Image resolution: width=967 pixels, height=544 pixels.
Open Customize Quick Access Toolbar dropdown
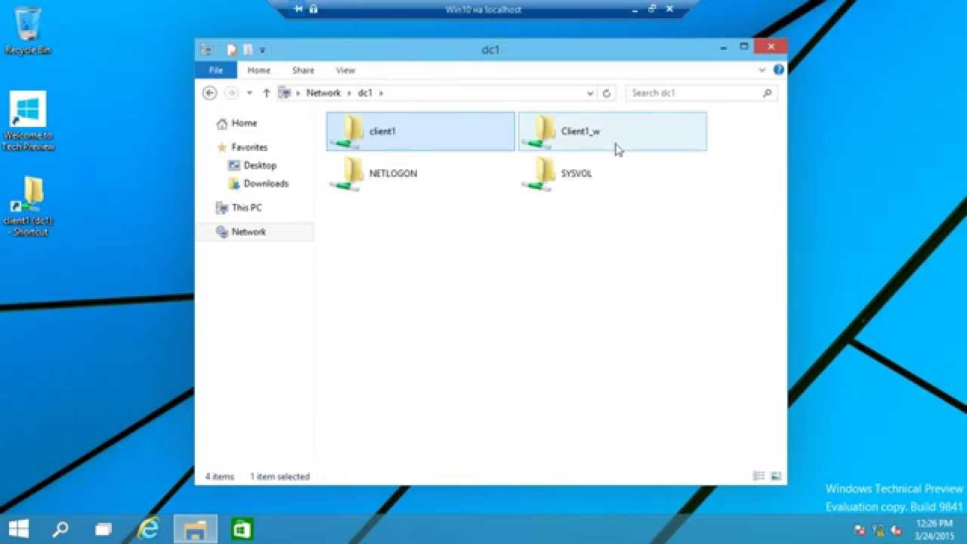click(x=262, y=51)
